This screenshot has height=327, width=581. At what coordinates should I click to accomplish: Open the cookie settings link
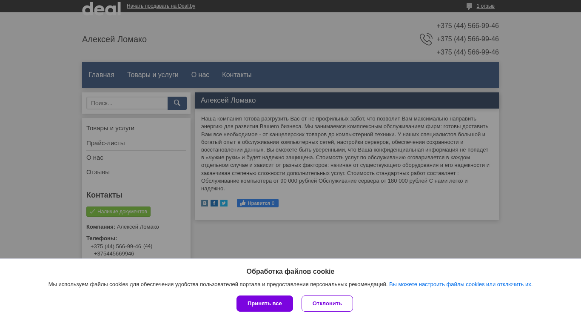point(461,284)
